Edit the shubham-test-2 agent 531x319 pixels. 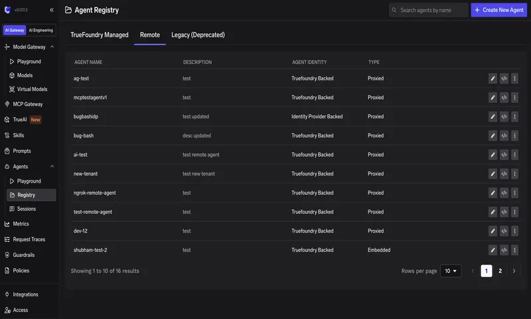(x=493, y=250)
